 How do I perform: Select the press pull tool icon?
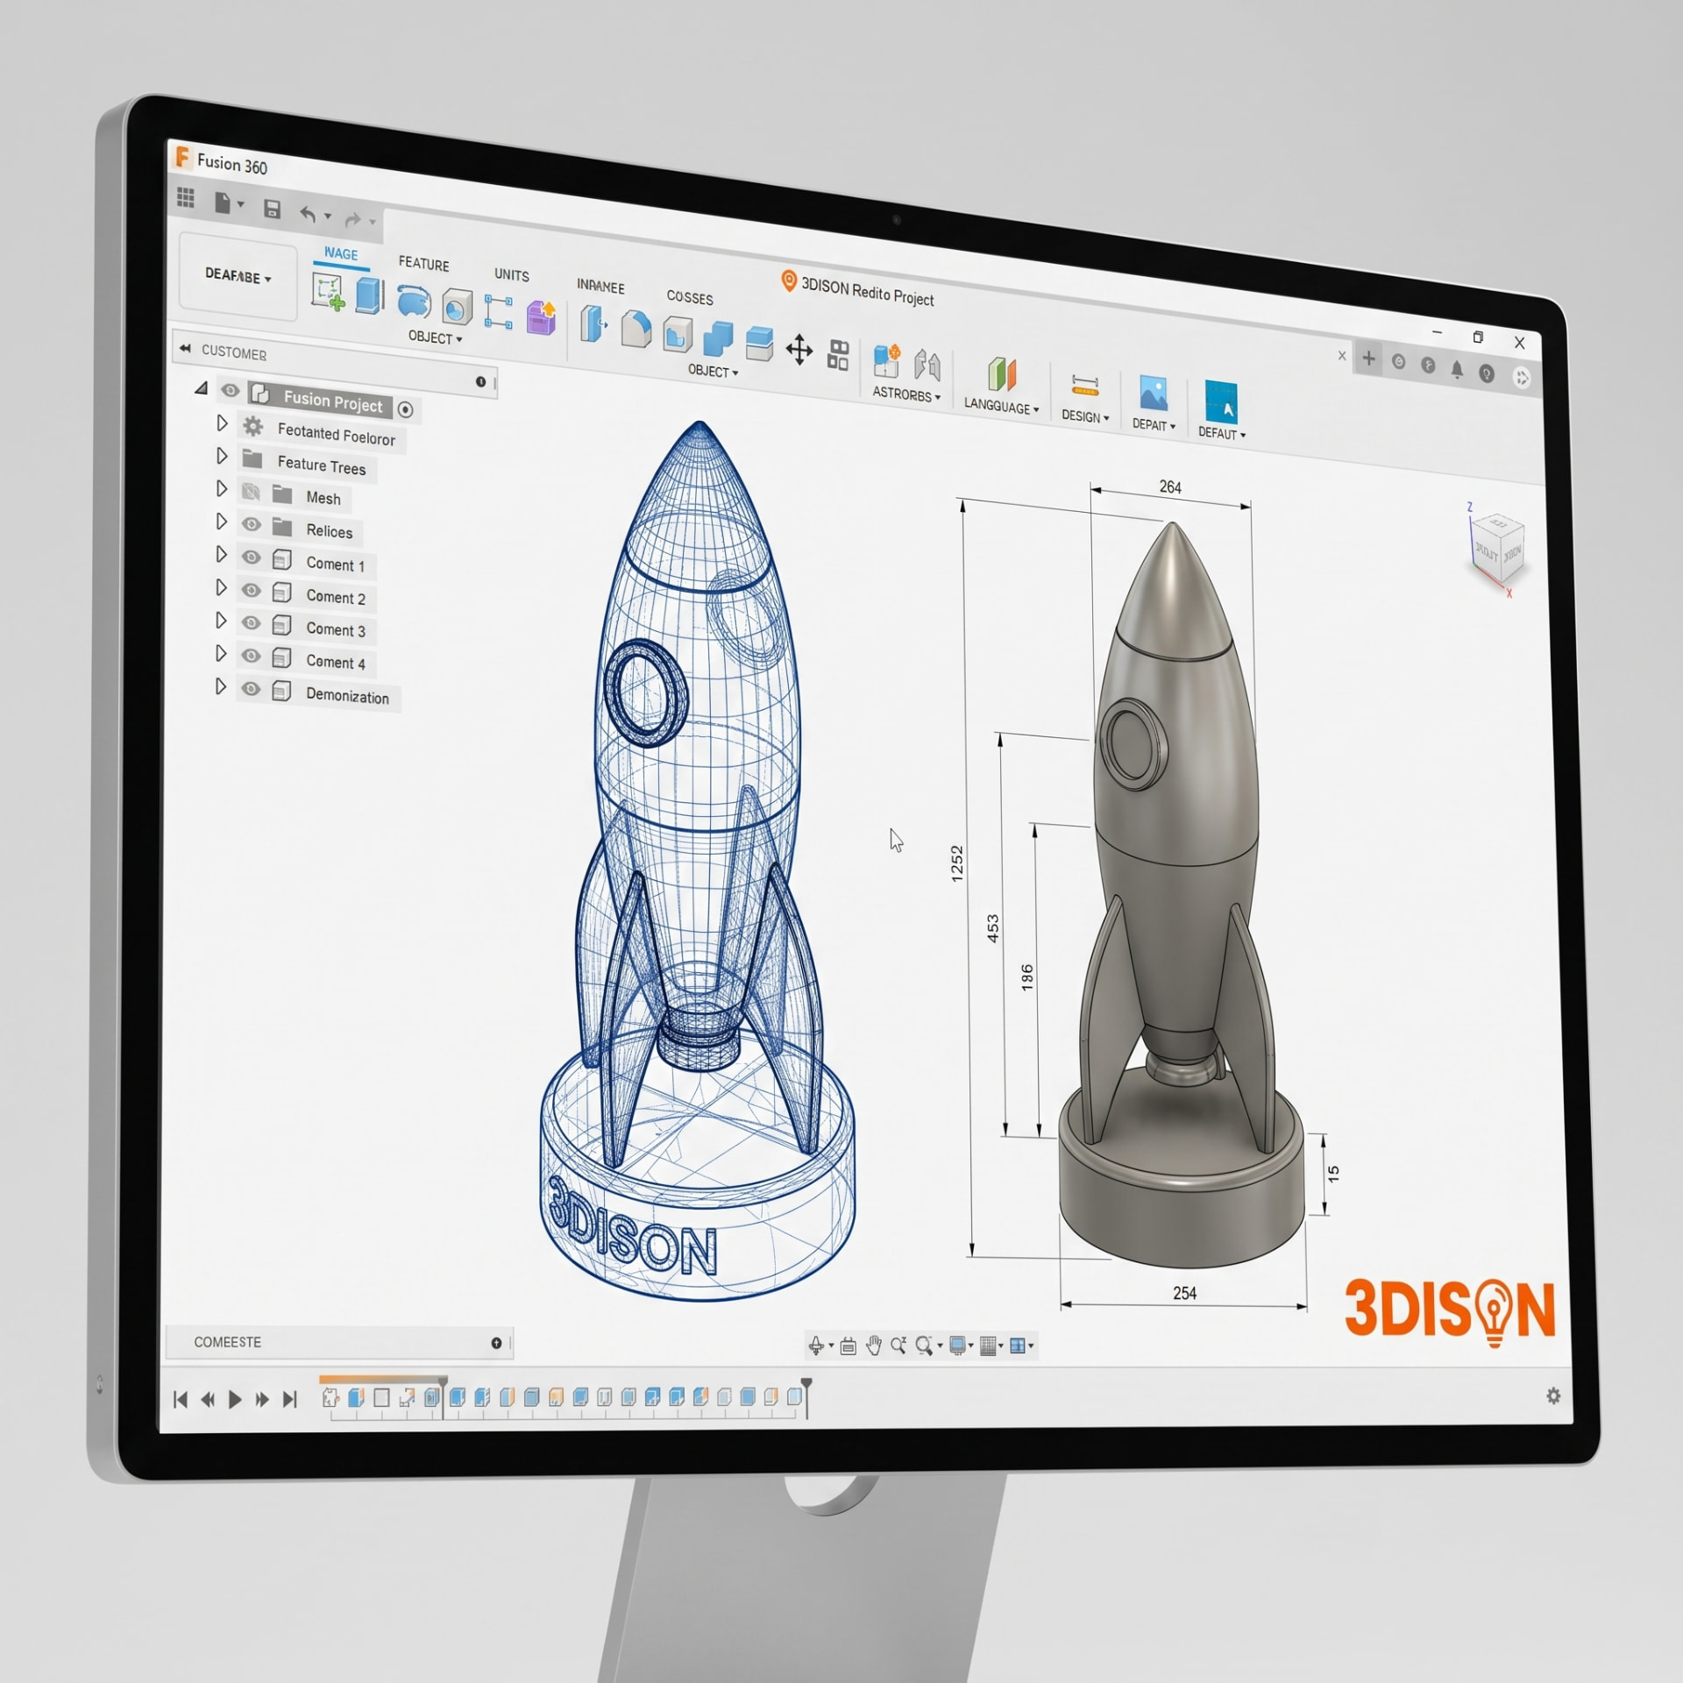click(593, 323)
